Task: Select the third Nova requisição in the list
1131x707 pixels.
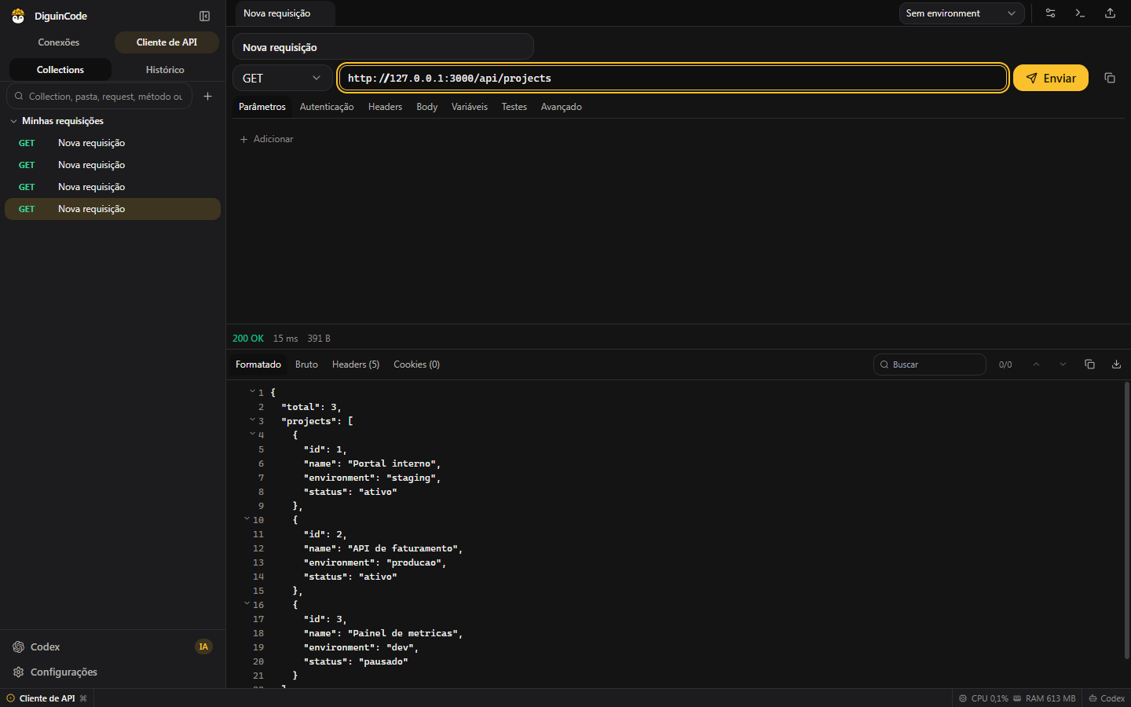Action: [x=112, y=187]
